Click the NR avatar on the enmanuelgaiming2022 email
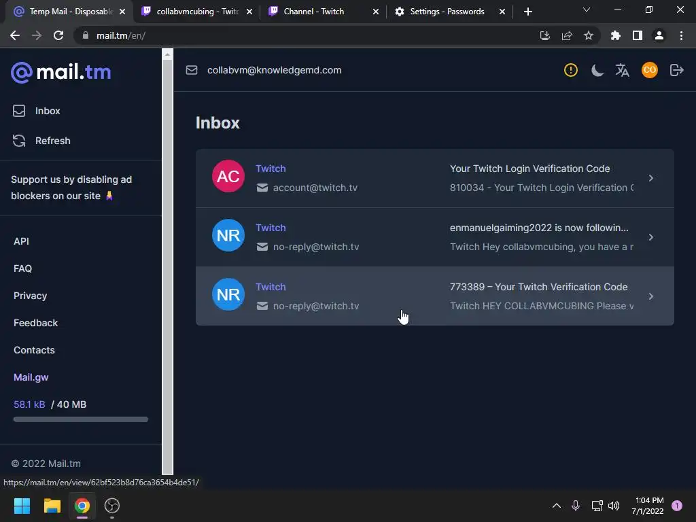Screen dimensions: 696x522 point(228,235)
